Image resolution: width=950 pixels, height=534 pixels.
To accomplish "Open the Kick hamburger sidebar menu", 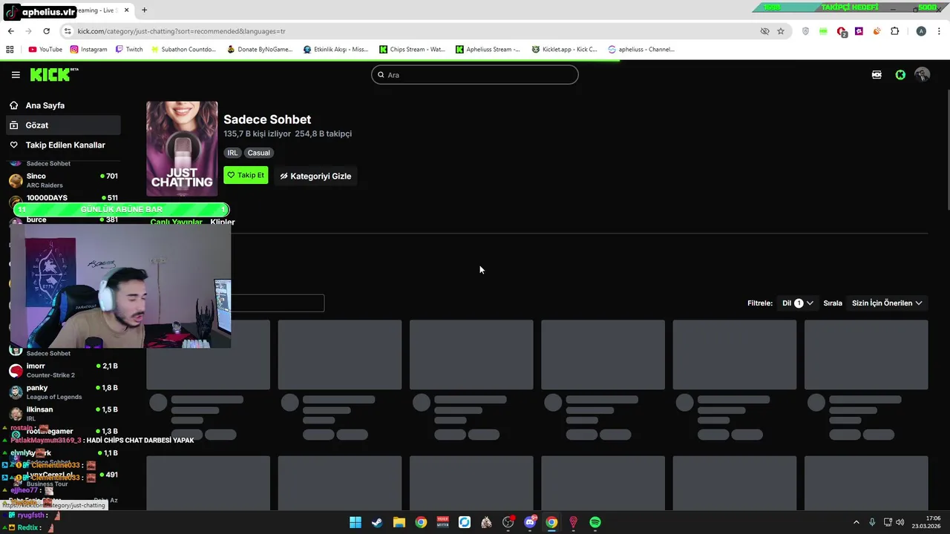I will (16, 75).
